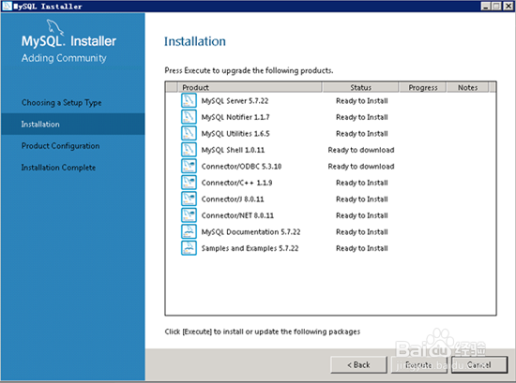Select the Connector/J 8.0.11 row text
516x383 pixels.
tap(233, 199)
